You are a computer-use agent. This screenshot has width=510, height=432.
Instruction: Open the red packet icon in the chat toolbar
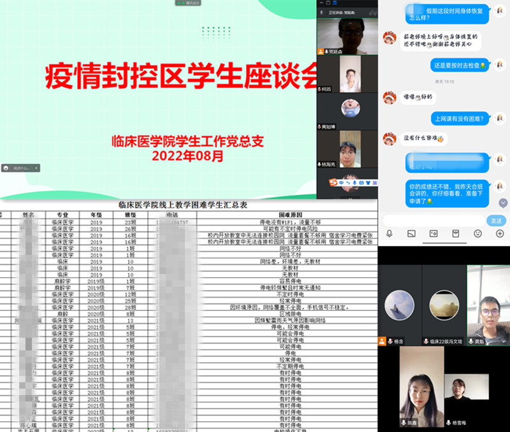(x=456, y=233)
